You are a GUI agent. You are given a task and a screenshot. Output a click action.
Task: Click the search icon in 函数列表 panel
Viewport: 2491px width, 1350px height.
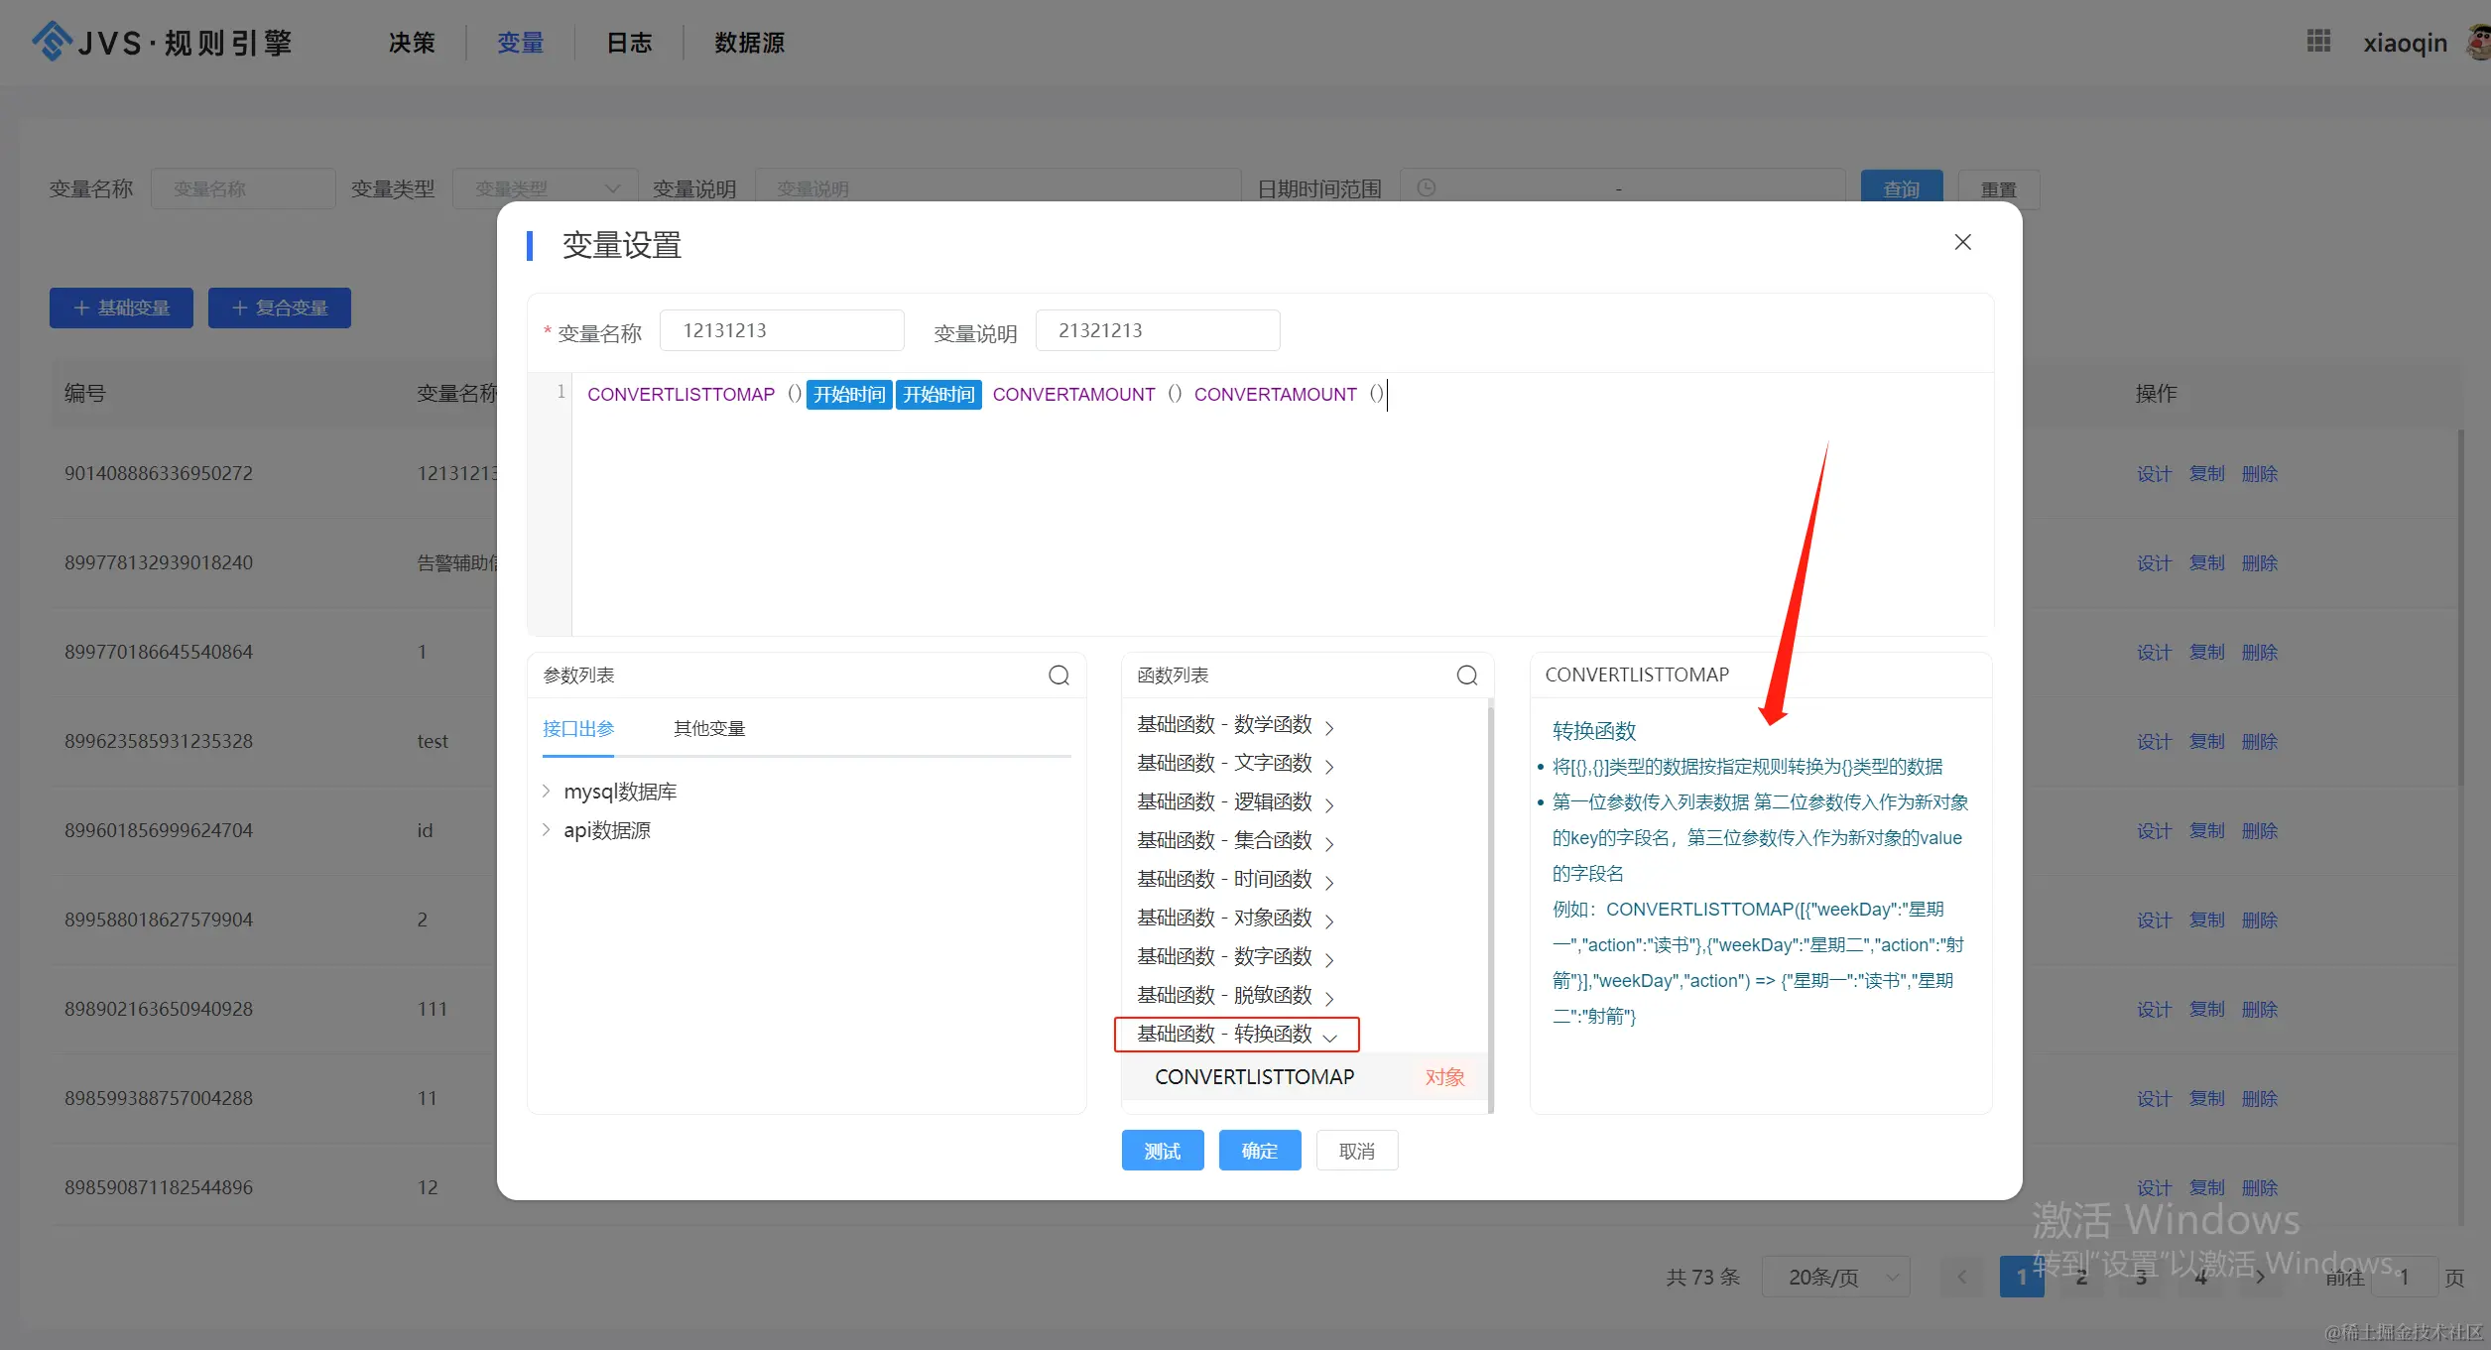pyautogui.click(x=1466, y=675)
